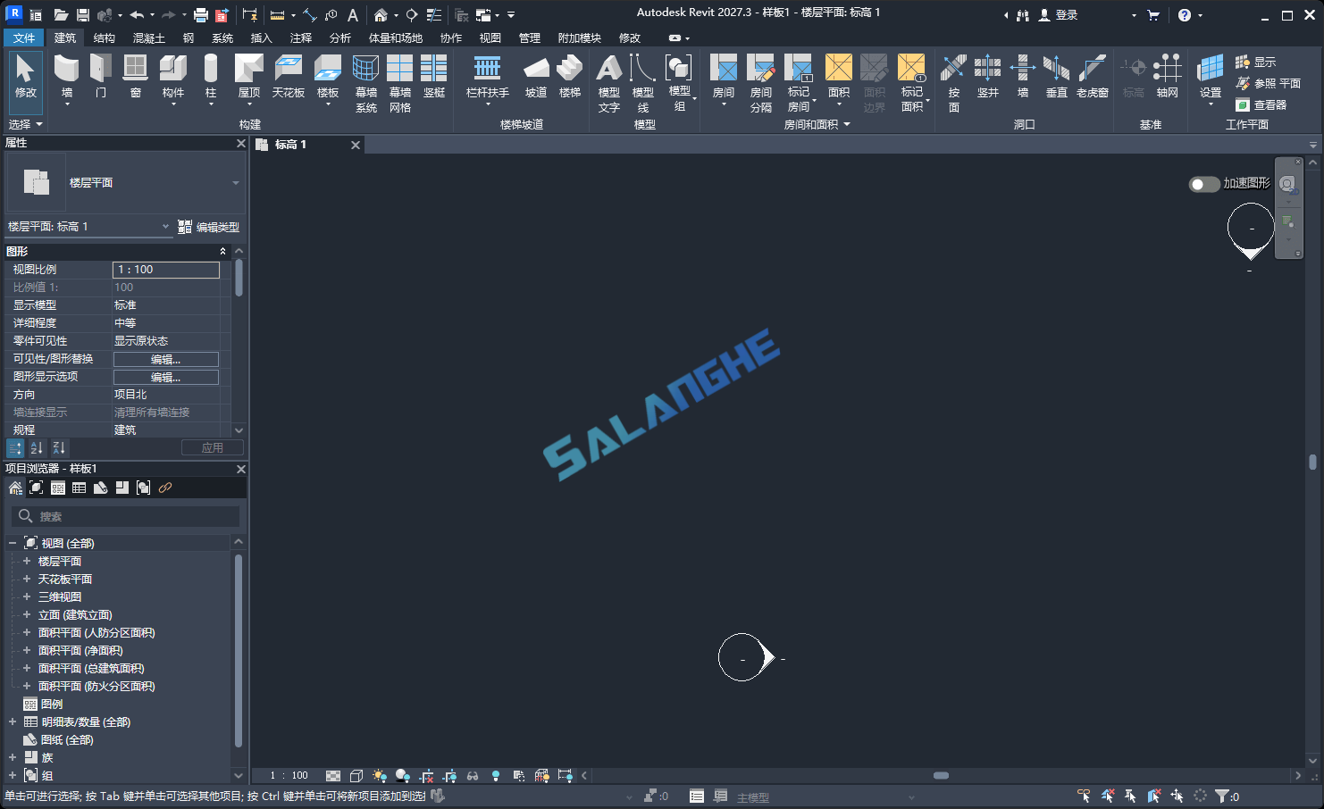Click the 视图比例 value field
The width and height of the screenshot is (1324, 809).
[166, 270]
